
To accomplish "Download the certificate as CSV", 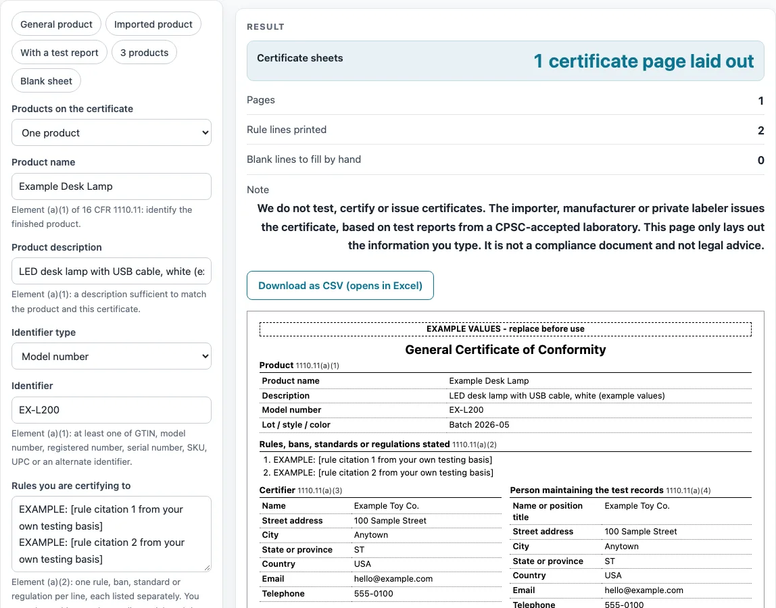I will click(340, 286).
